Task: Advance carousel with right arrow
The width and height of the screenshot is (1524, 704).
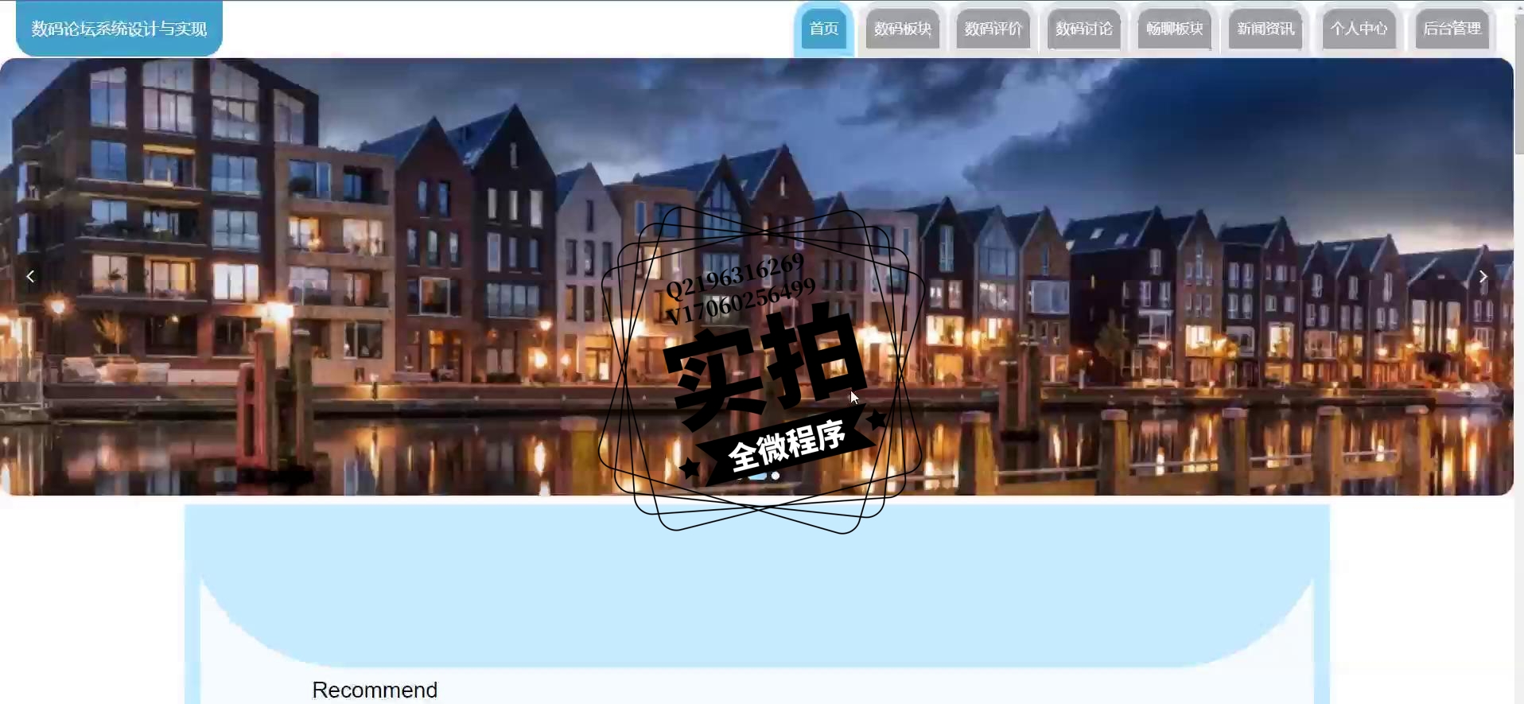Action: [1483, 277]
